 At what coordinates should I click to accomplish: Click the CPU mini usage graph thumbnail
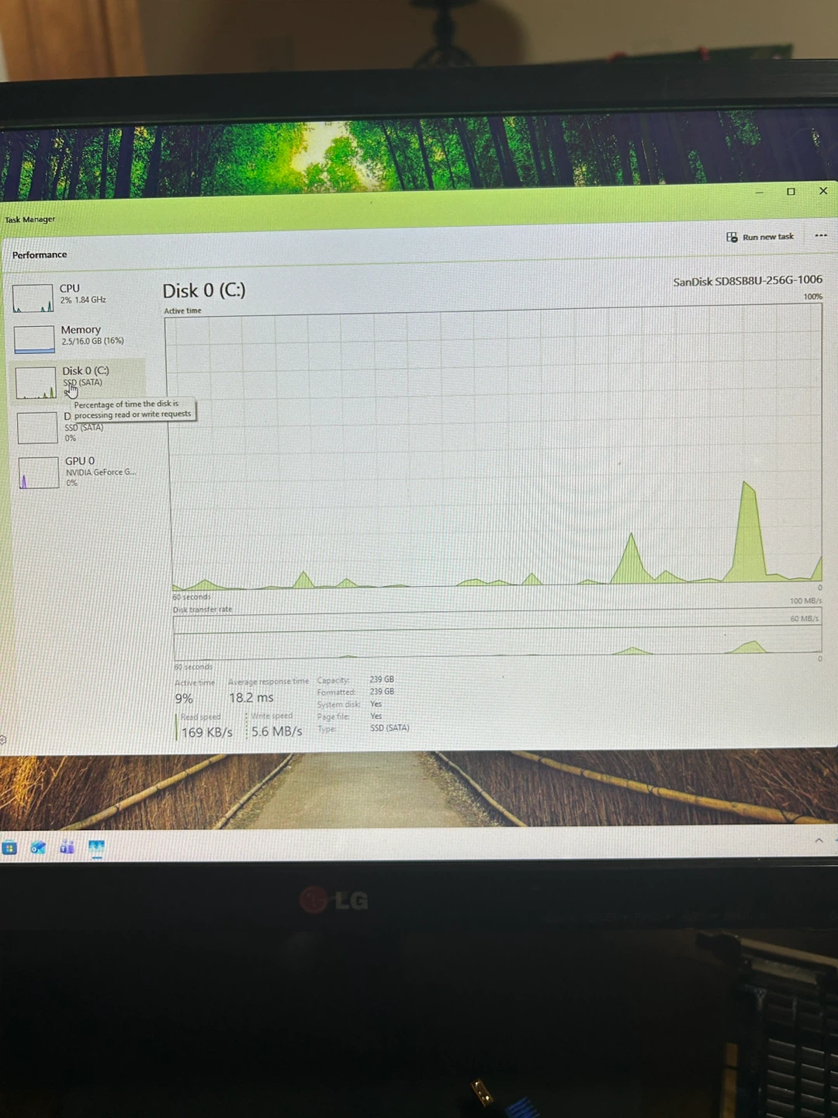pyautogui.click(x=33, y=298)
